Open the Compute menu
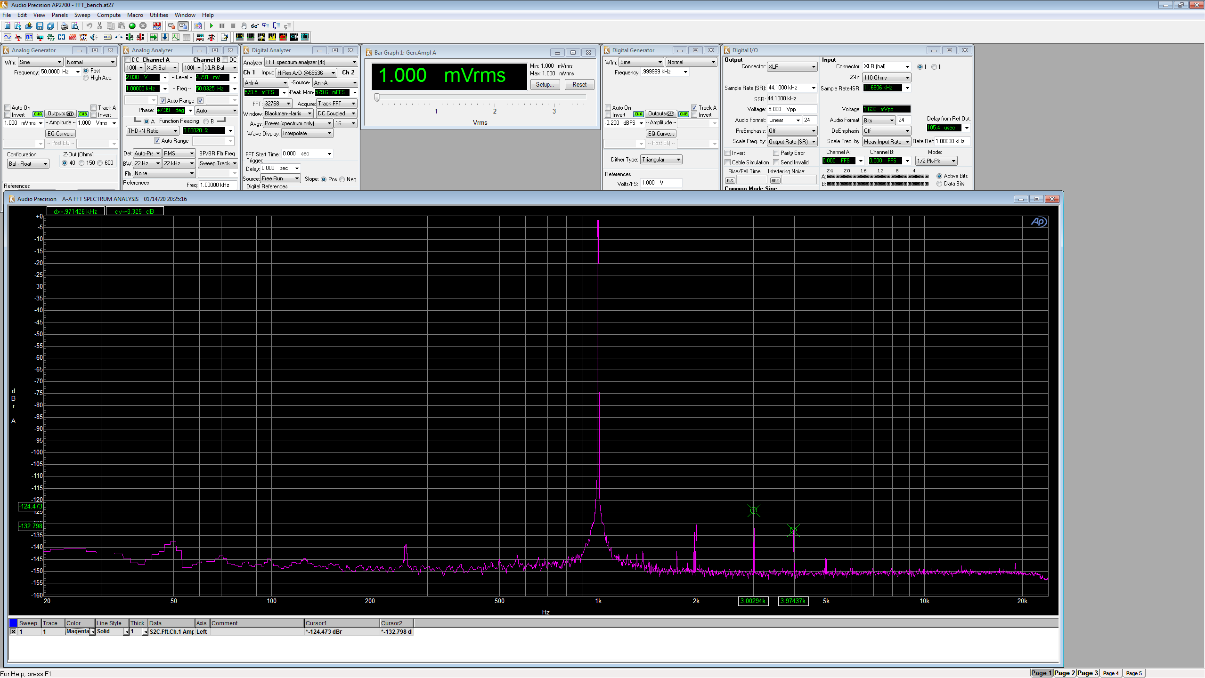 click(x=109, y=15)
